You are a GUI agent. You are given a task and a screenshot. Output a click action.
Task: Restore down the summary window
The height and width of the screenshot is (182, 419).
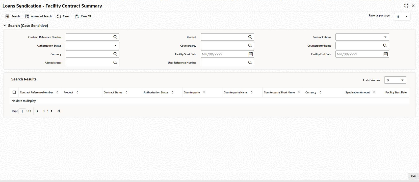406,6
